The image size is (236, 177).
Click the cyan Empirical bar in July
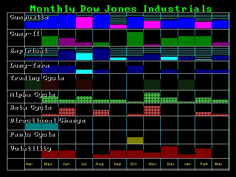[84, 56]
